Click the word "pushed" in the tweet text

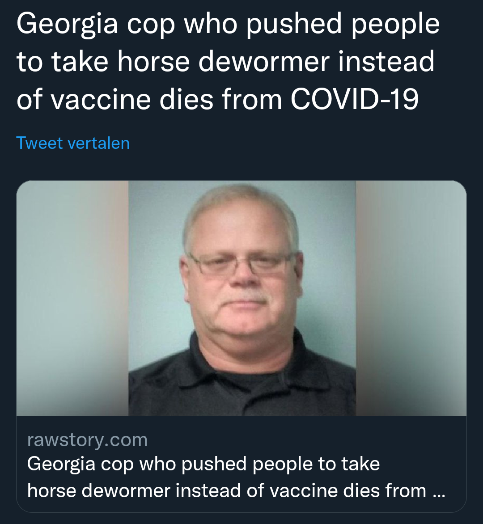[294, 25]
